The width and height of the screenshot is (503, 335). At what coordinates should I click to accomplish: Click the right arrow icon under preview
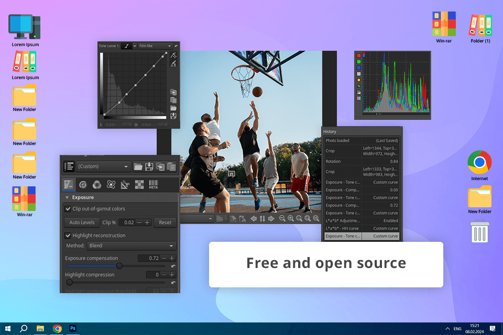coord(271,219)
